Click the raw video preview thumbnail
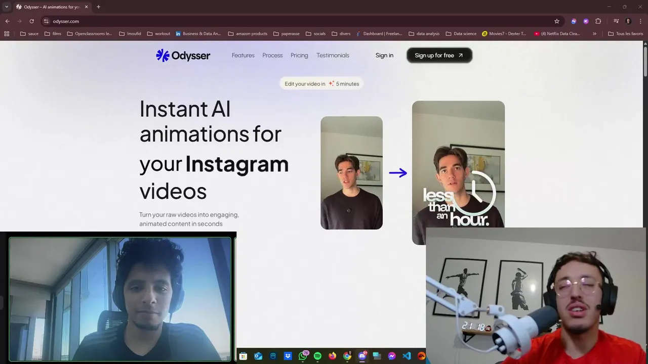This screenshot has width=648, height=364. [x=351, y=173]
